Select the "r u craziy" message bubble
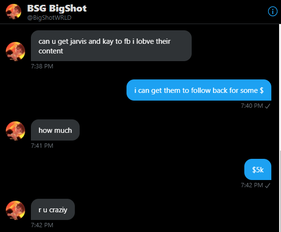This screenshot has height=232, width=281. tap(53, 209)
